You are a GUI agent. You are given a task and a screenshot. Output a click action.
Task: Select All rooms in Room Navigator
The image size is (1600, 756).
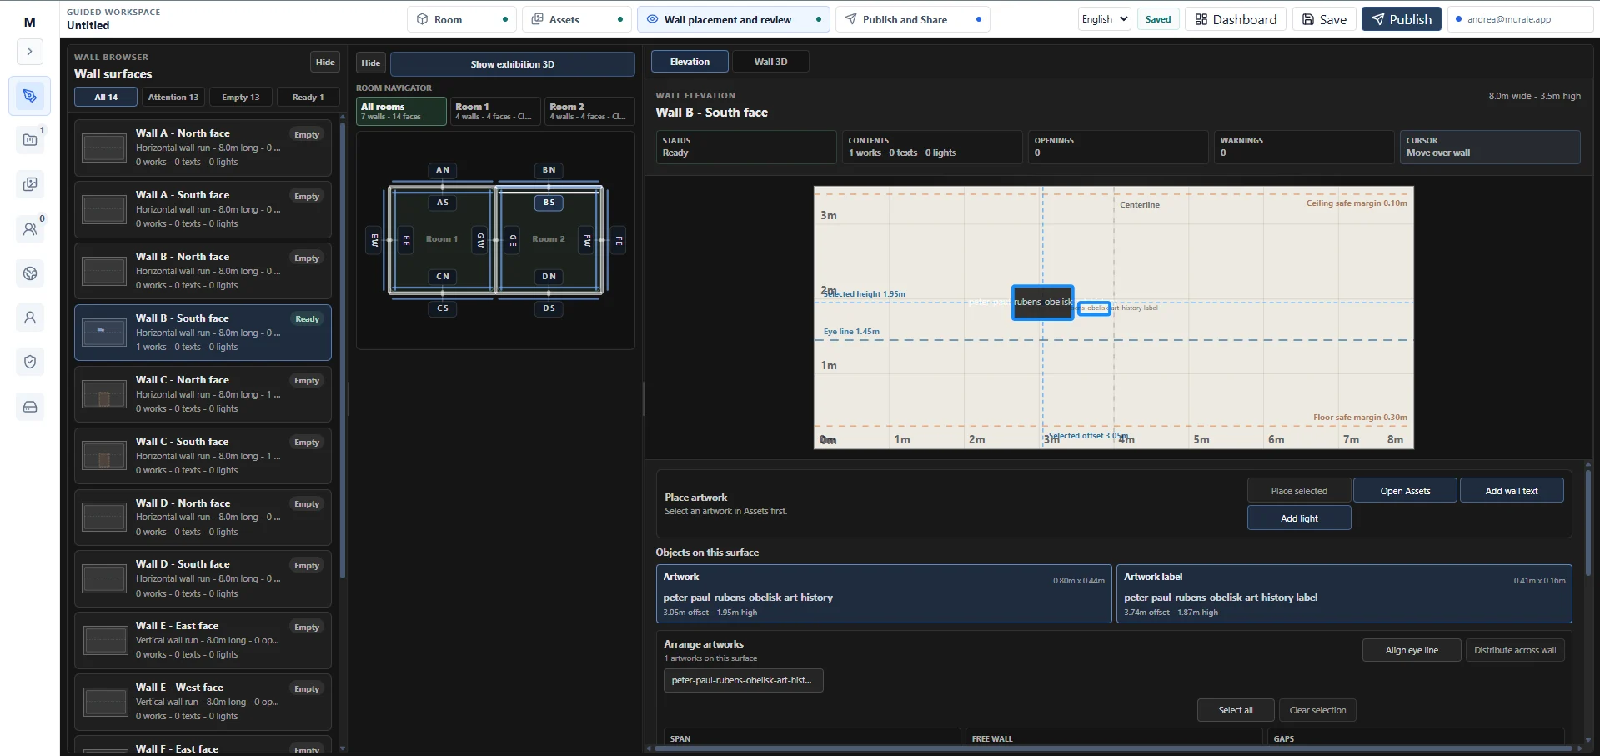402,111
